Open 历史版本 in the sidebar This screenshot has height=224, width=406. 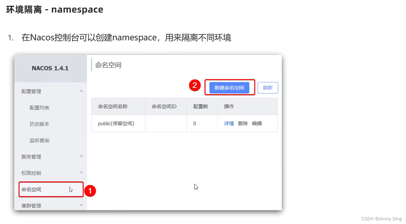coord(40,124)
